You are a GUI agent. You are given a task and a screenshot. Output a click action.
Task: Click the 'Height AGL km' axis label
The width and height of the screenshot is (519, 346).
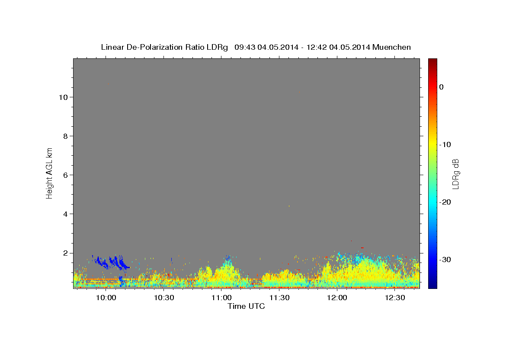(49, 173)
